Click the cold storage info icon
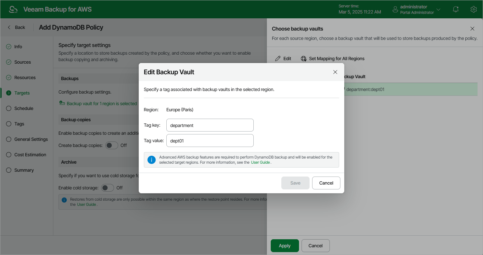The image size is (483, 255). pyautogui.click(x=64, y=200)
